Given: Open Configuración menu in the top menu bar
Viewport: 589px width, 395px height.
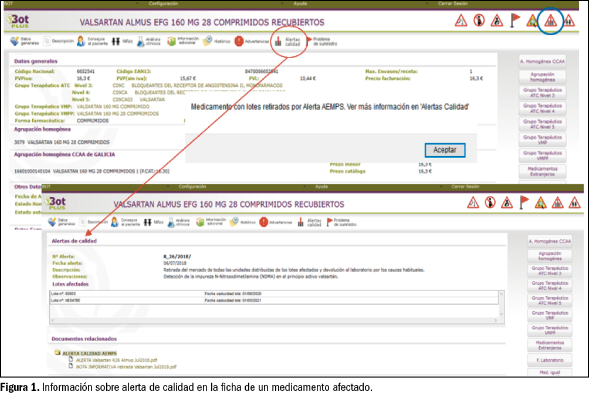Looking at the screenshot, I should coord(163,4).
